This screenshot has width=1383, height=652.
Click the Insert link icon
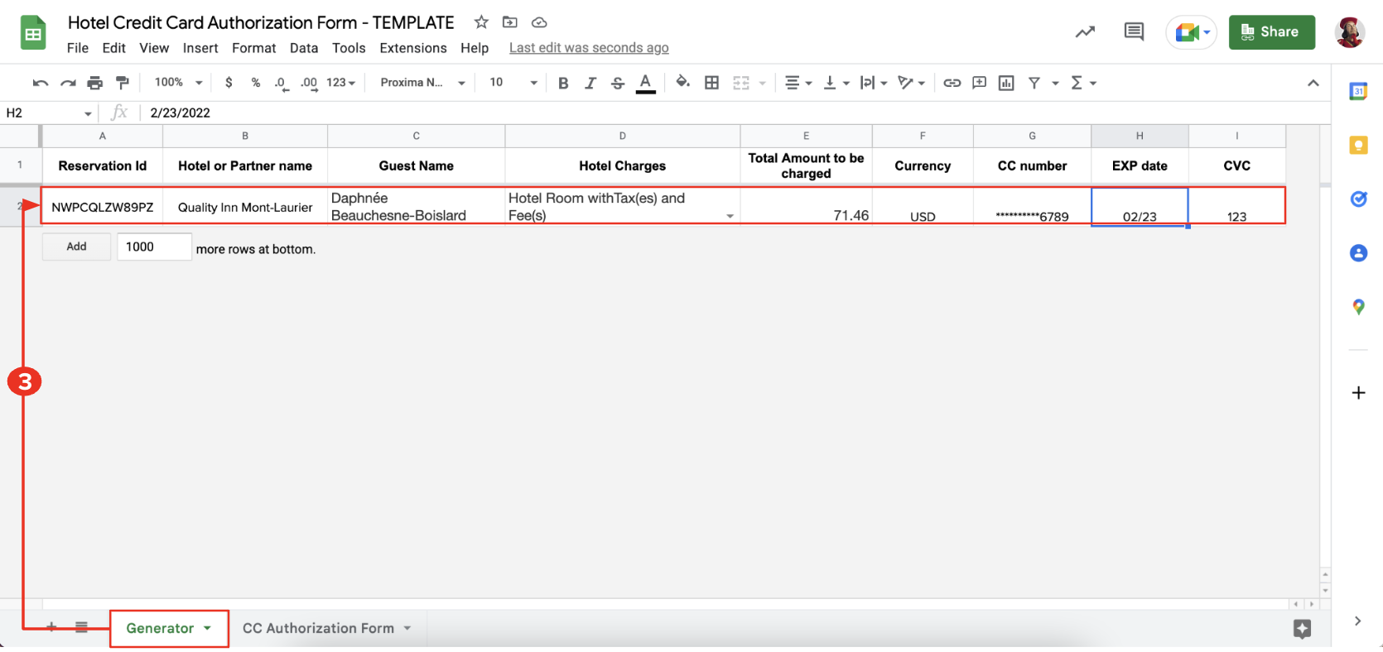pos(952,83)
